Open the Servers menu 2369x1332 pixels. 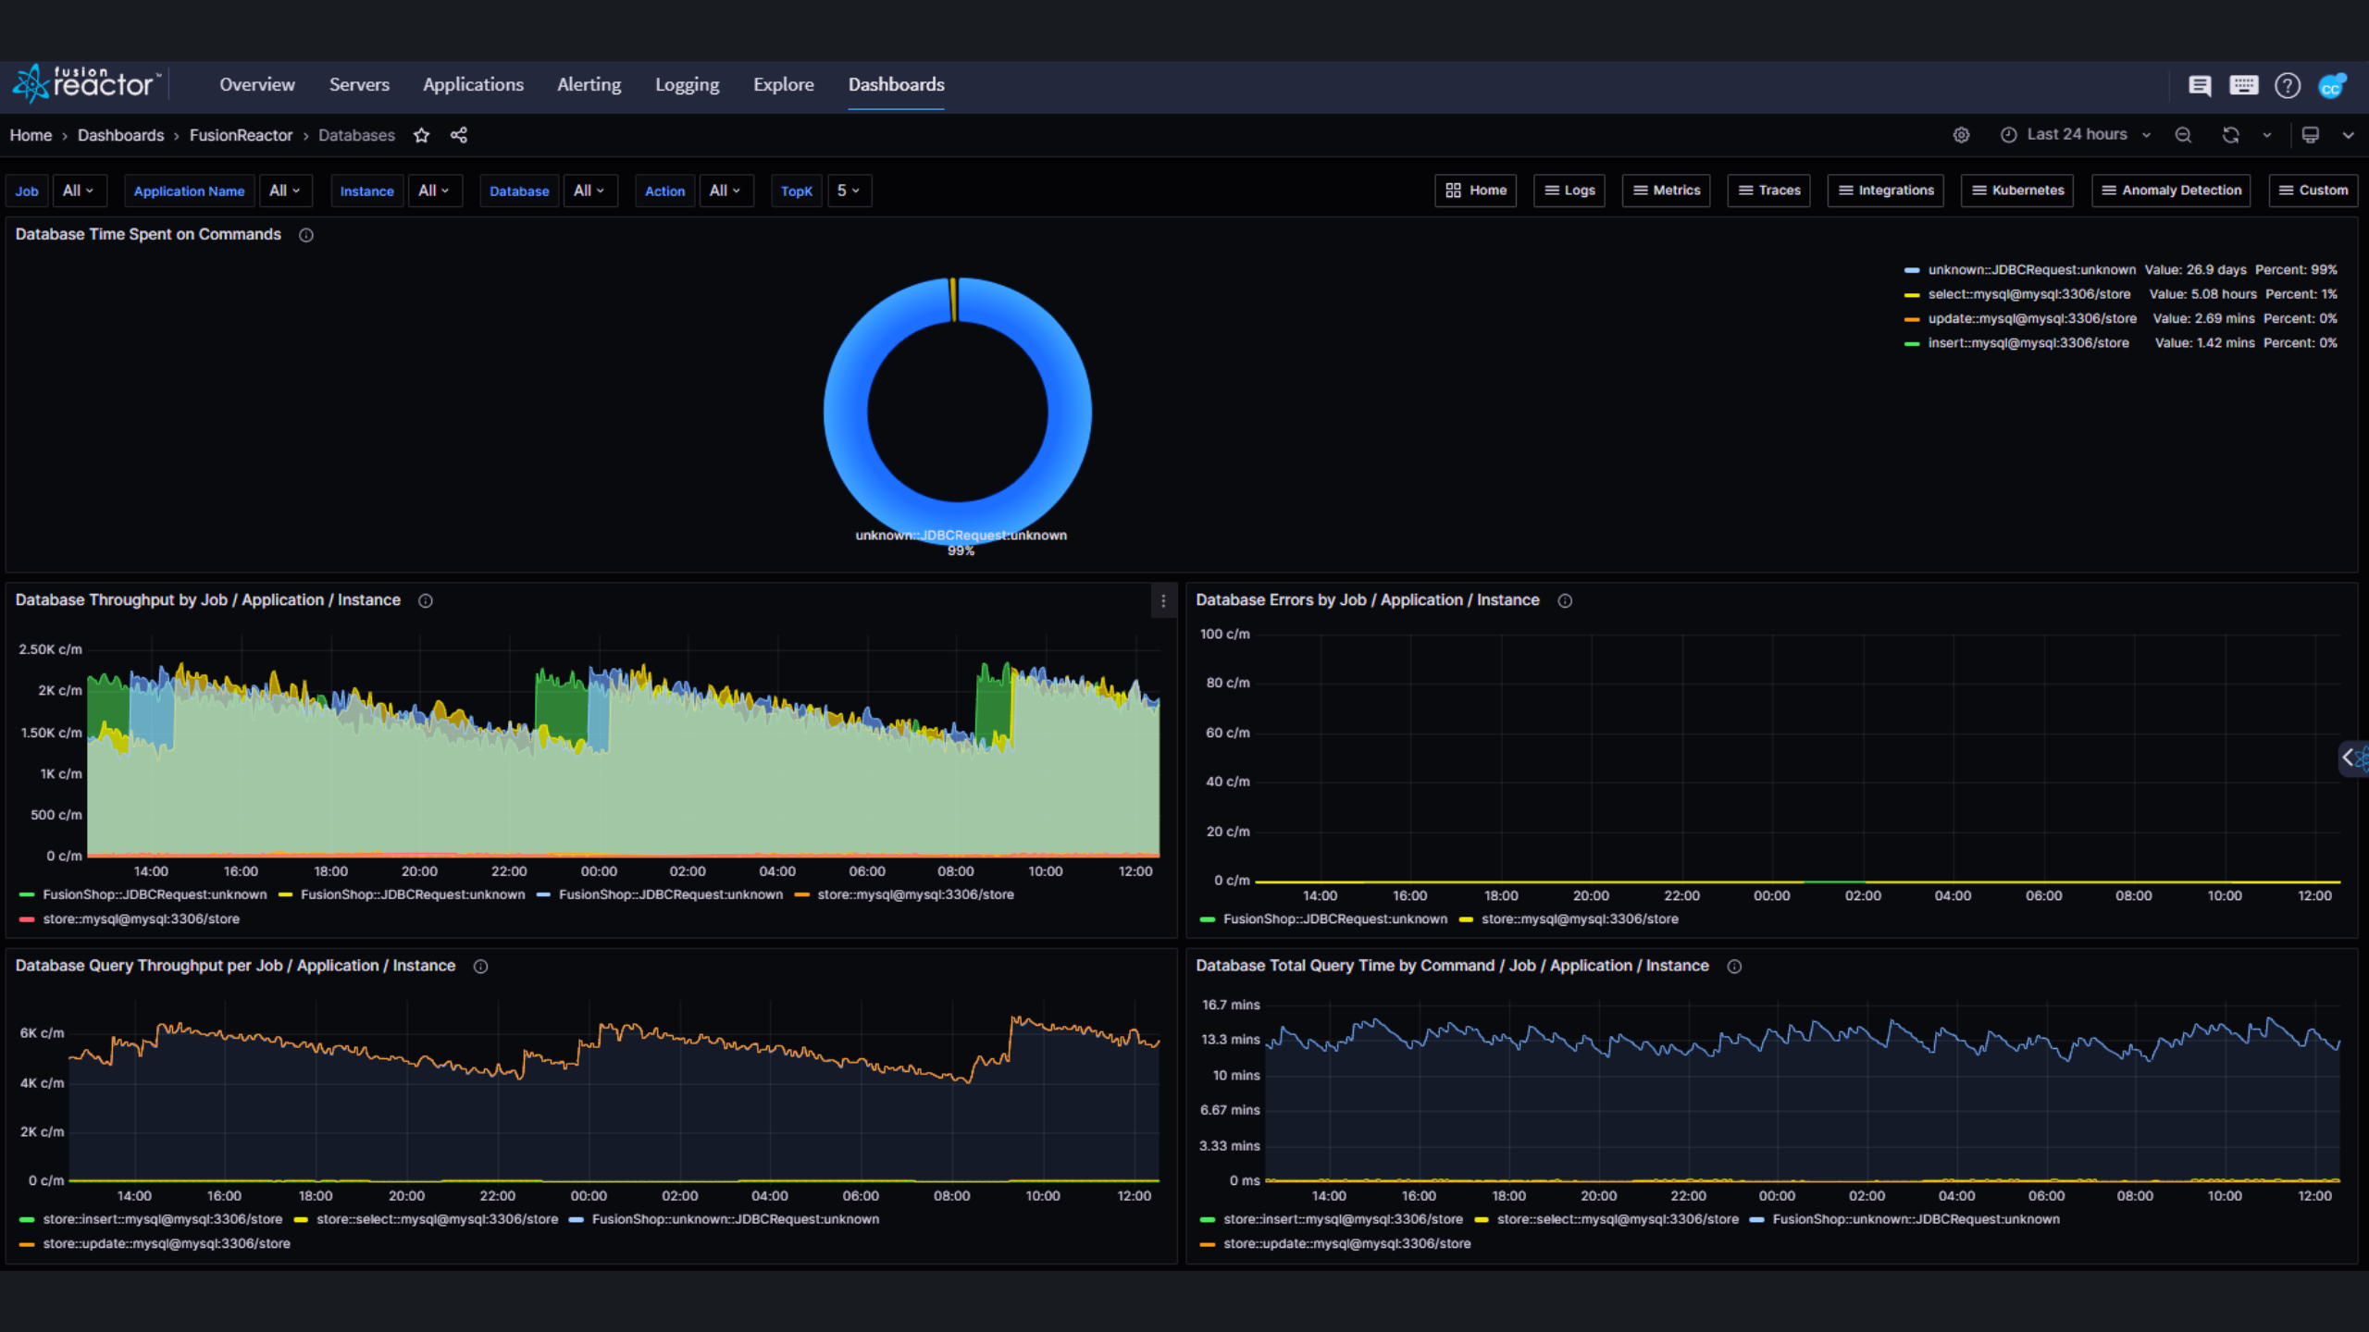click(x=359, y=84)
